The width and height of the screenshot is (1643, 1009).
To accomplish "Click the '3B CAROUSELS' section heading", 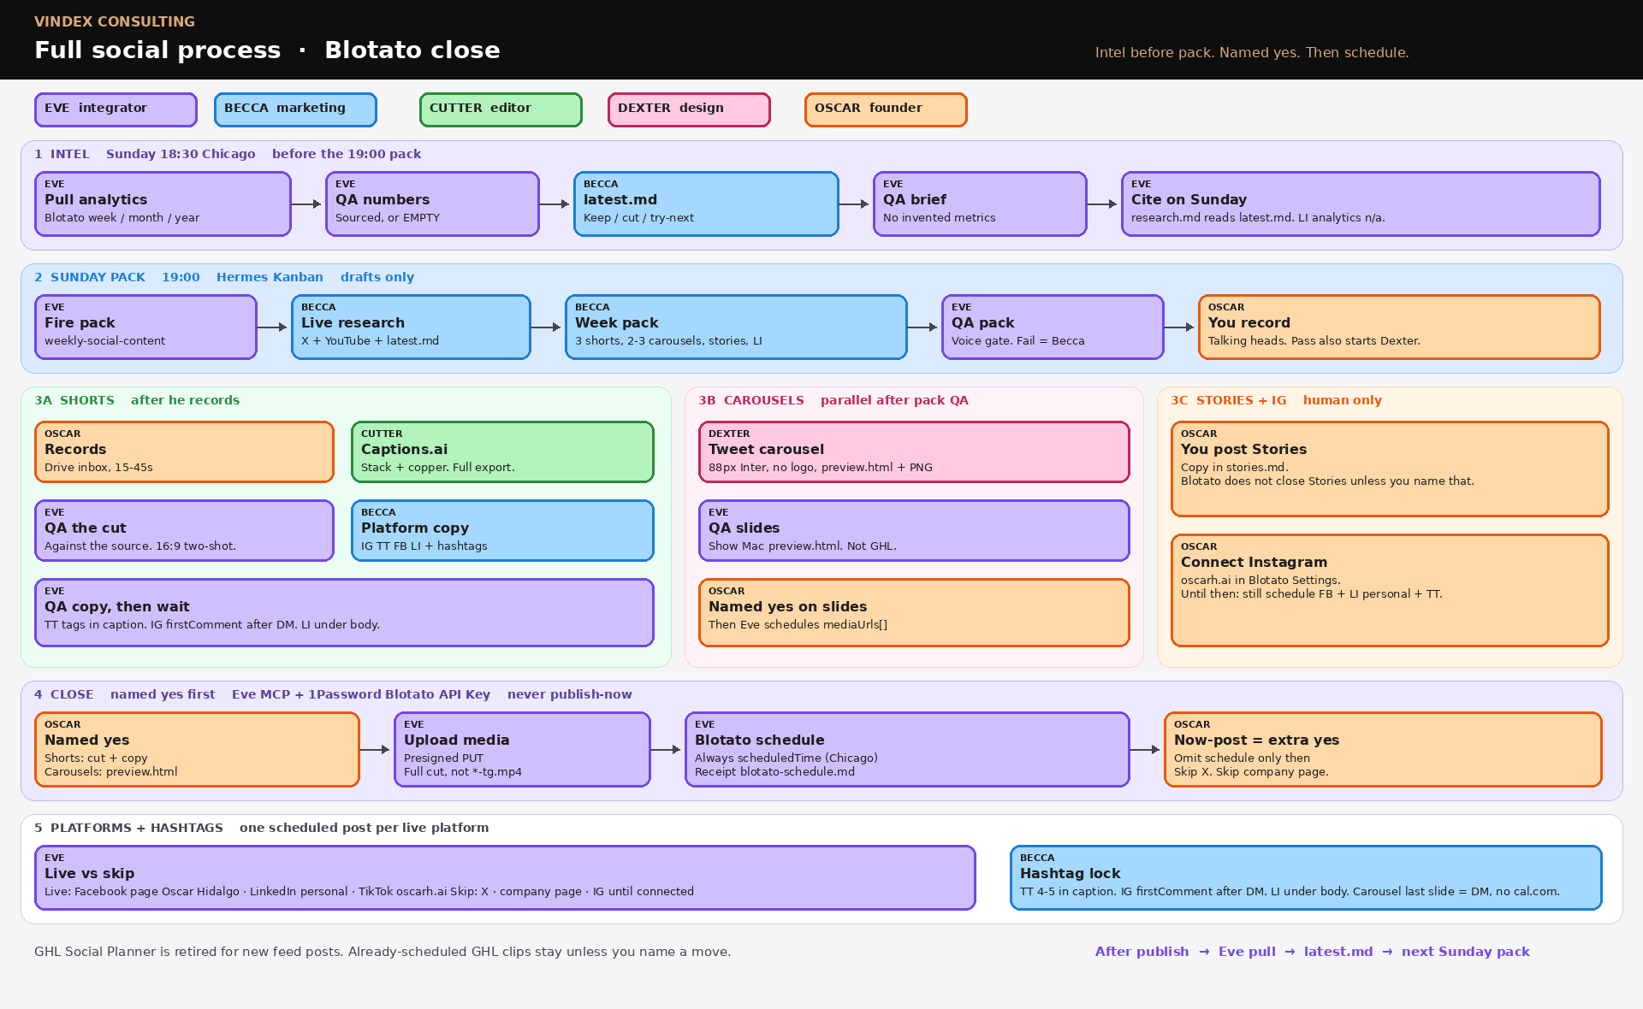I will (x=751, y=400).
